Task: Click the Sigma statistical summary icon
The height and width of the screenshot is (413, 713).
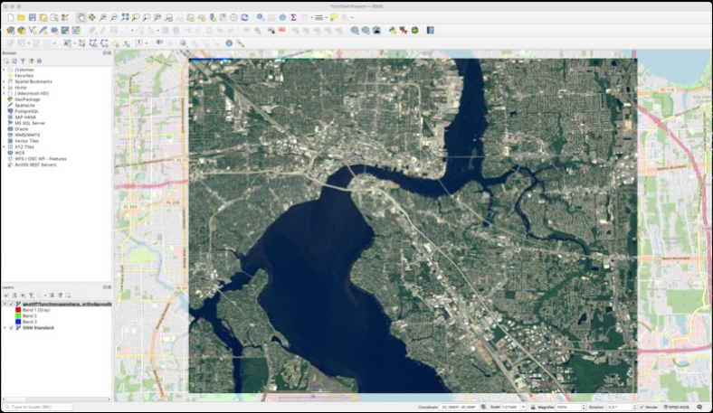Action: [x=293, y=17]
